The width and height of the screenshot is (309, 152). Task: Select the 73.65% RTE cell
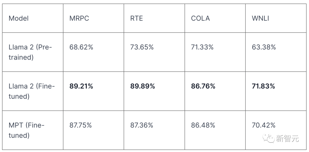coord(142,47)
